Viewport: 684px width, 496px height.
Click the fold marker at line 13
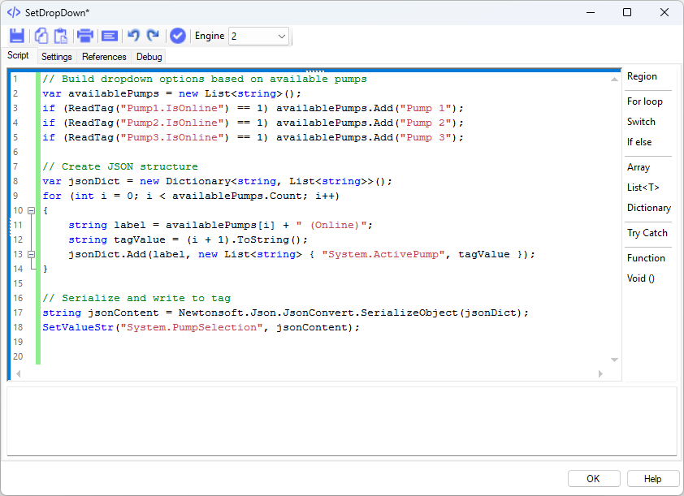[32, 254]
